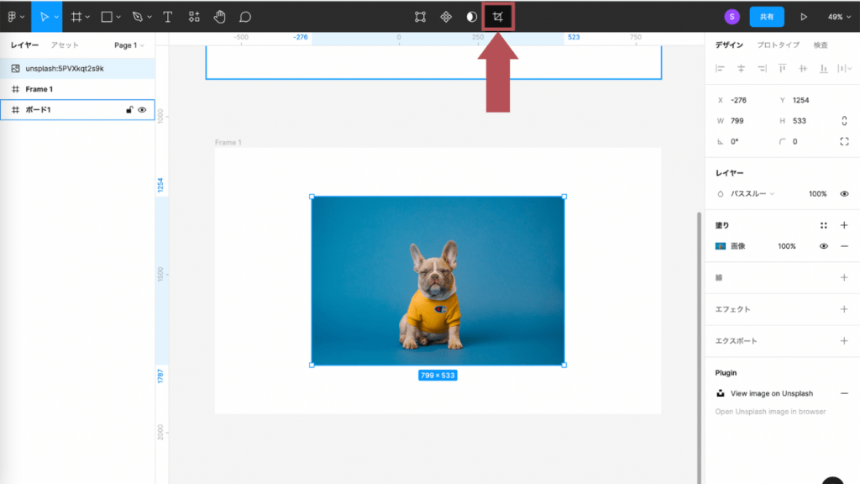
Task: Click the independent corners icon
Action: [x=844, y=141]
